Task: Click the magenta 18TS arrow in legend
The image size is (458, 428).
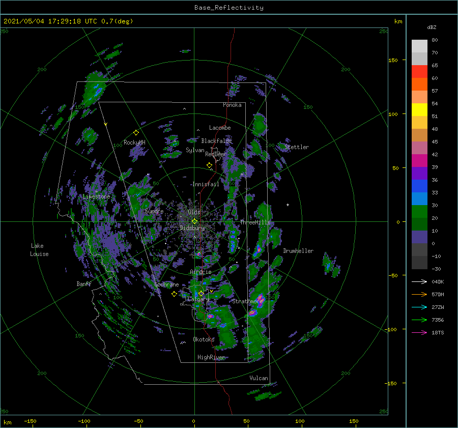Action: tap(419, 332)
